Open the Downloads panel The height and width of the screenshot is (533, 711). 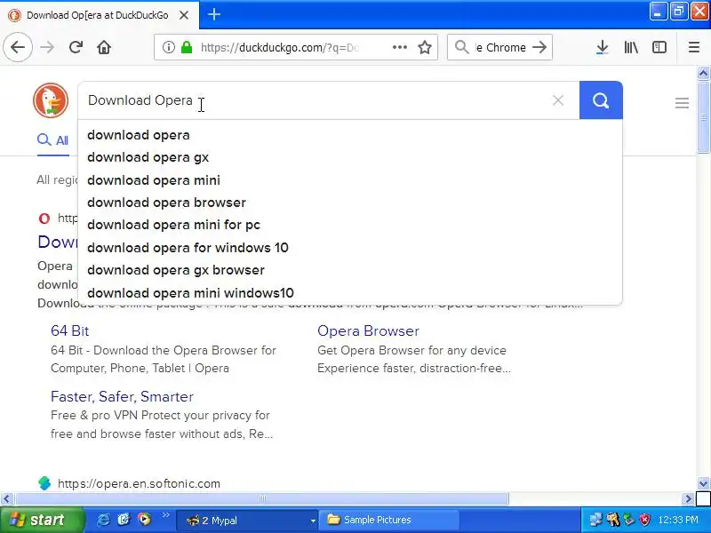click(x=603, y=47)
